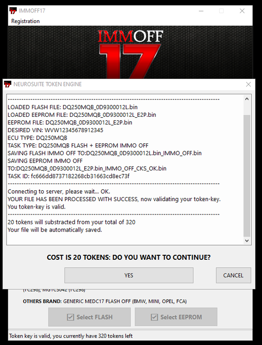Click the Select FLASH button label
Screen dimensions: 262x345
95,317
